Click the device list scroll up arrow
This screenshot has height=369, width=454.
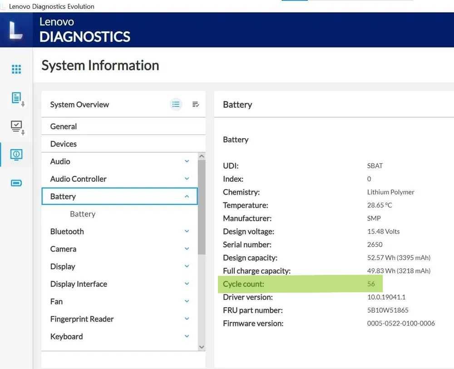(x=202, y=156)
